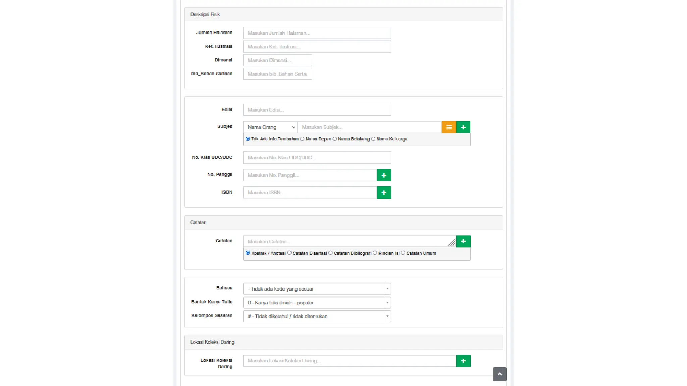The image size is (687, 386).
Task: Focus the No. Klas UDC/DDC field
Action: [317, 158]
